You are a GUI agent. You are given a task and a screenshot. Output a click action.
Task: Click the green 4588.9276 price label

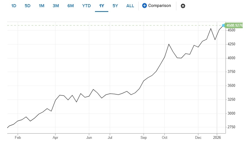coord(235,25)
